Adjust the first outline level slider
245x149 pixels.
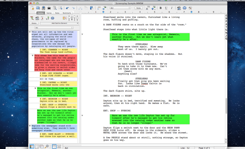(69, 18)
